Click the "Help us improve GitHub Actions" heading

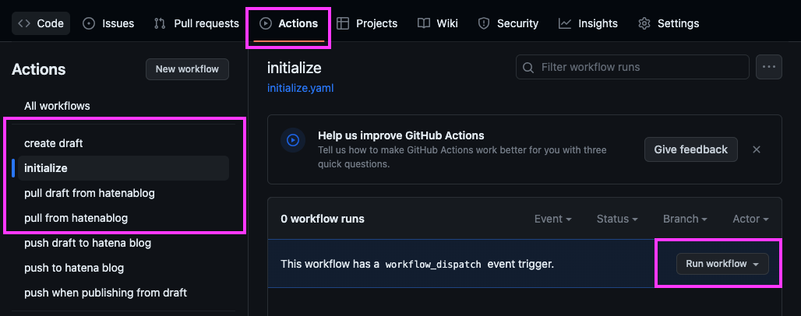[x=401, y=135]
